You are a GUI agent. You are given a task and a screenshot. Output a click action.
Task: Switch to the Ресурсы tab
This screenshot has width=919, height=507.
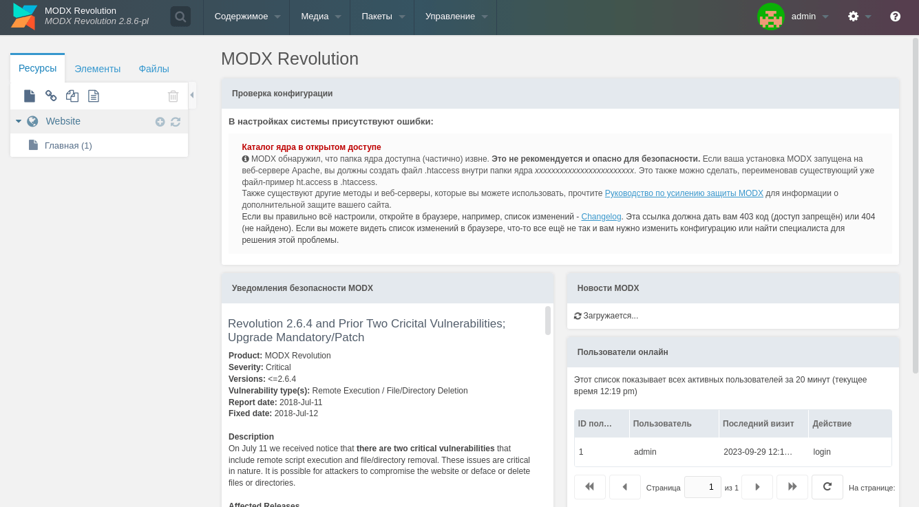tap(38, 68)
